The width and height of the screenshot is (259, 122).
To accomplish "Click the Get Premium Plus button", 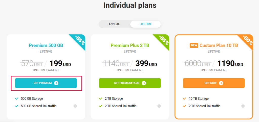I will point(130,83).
